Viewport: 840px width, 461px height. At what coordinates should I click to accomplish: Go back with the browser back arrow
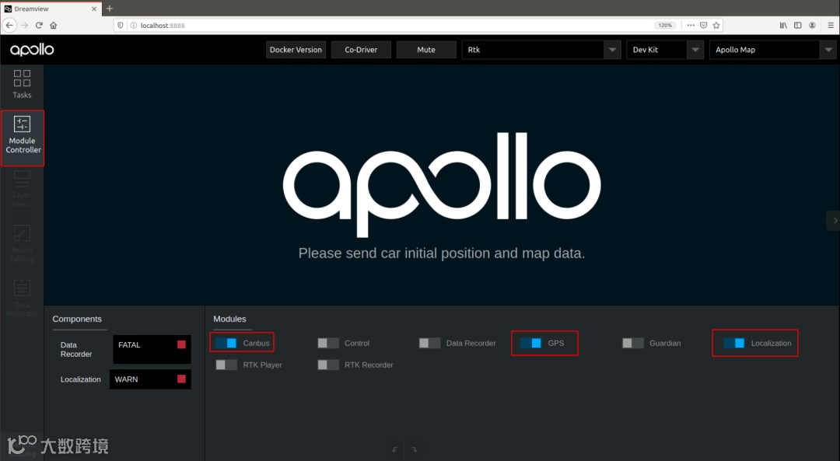(x=9, y=25)
